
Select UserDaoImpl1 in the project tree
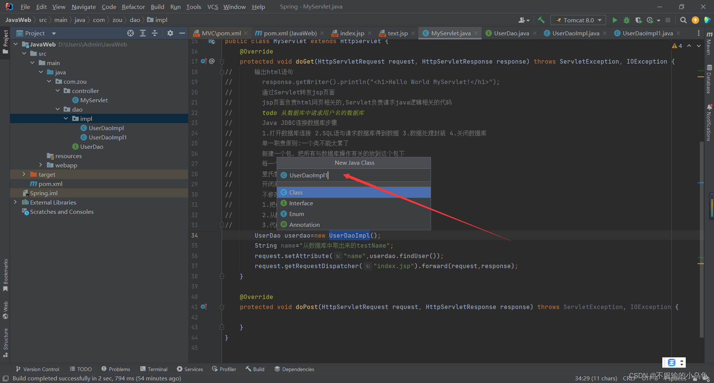pos(107,137)
